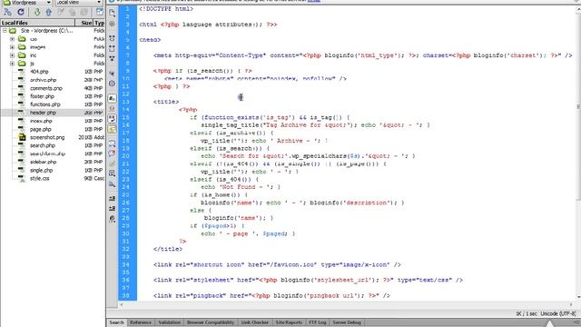Select header.php in file list
Image resolution: width=581 pixels, height=327 pixels.
tap(43, 113)
